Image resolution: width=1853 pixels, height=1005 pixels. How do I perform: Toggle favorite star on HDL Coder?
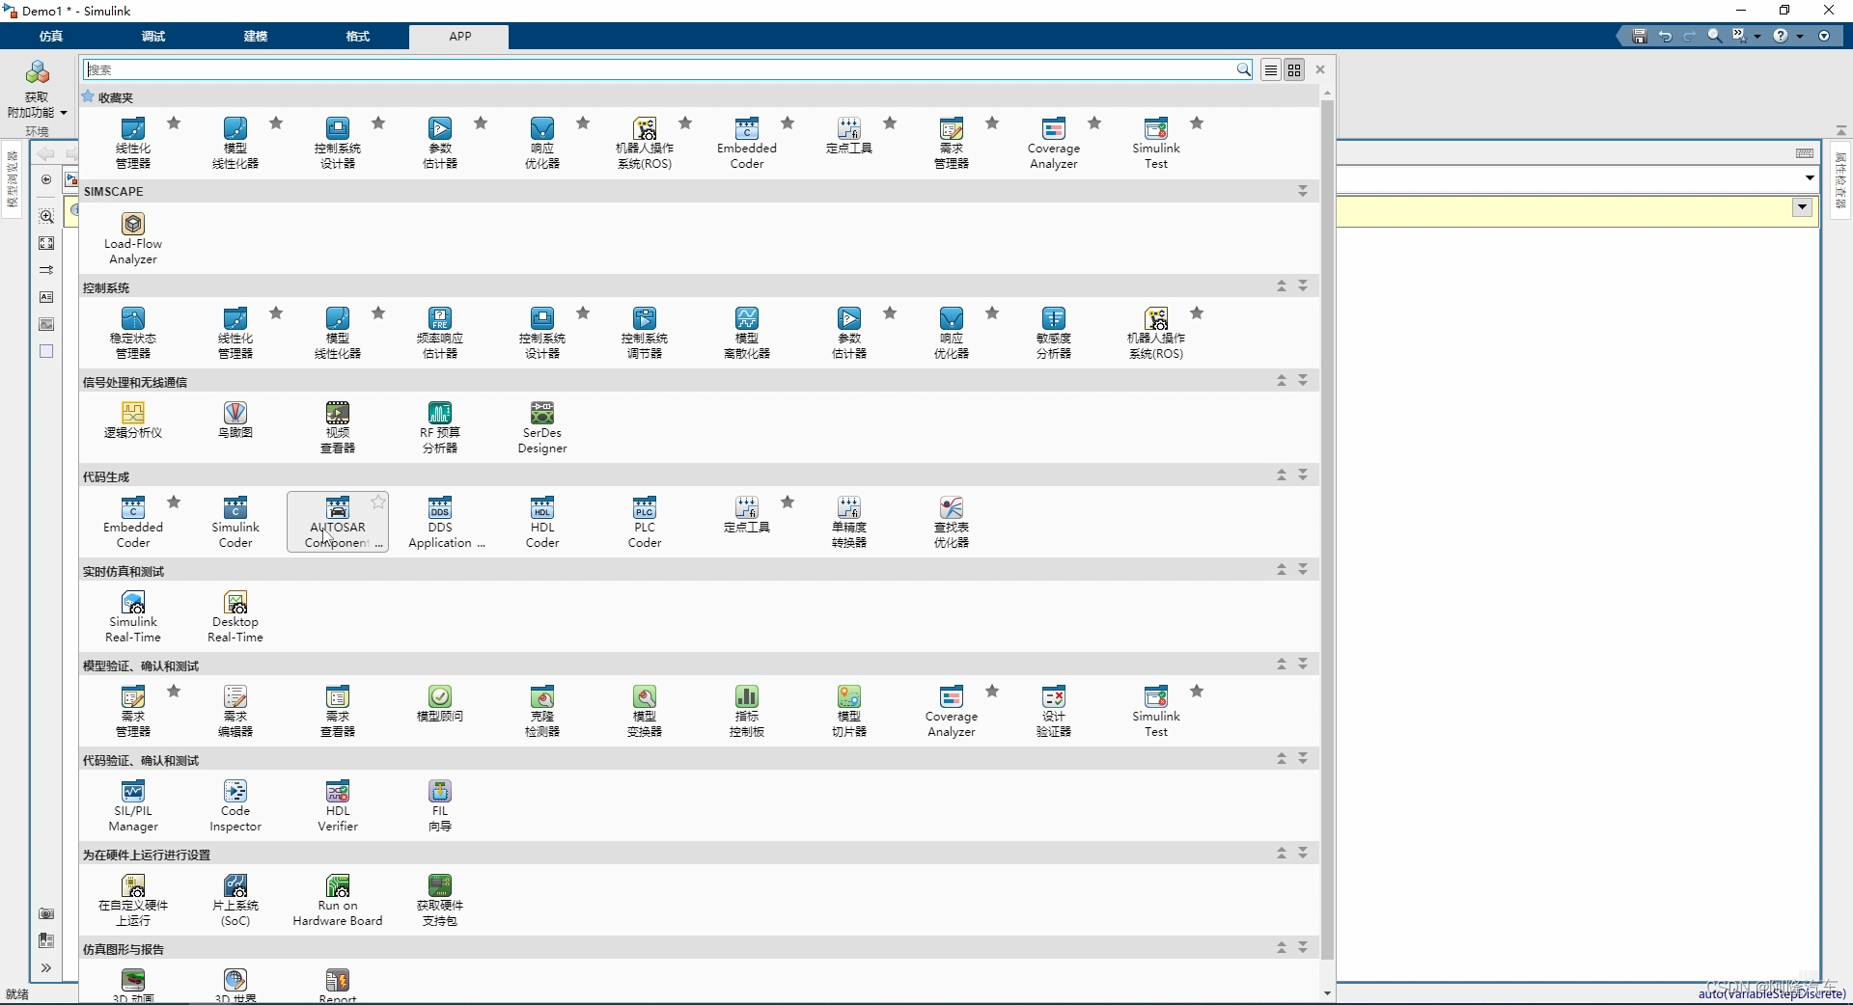[582, 502]
